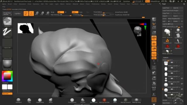Image resolution: width=187 pixels, height=105 pixels.
Task: Toggle eye visibility on last subtool row
Action: pos(182,94)
